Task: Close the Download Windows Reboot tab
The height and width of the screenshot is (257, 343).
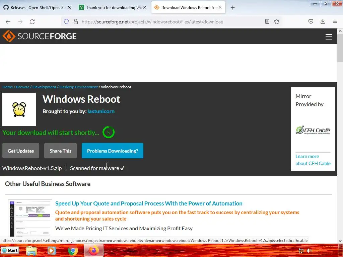Action: click(220, 7)
